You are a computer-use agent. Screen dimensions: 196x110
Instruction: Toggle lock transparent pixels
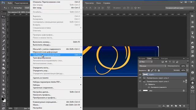pyautogui.click(x=149, y=70)
